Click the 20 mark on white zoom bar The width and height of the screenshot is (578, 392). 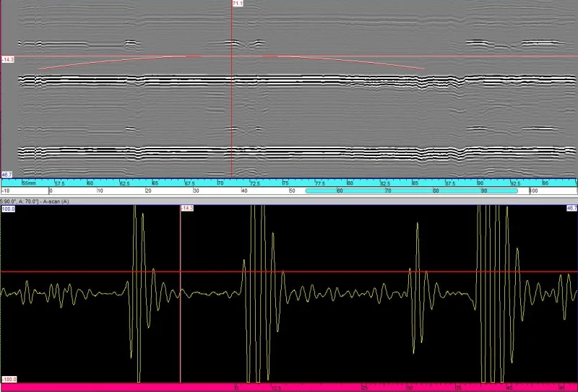(x=148, y=191)
